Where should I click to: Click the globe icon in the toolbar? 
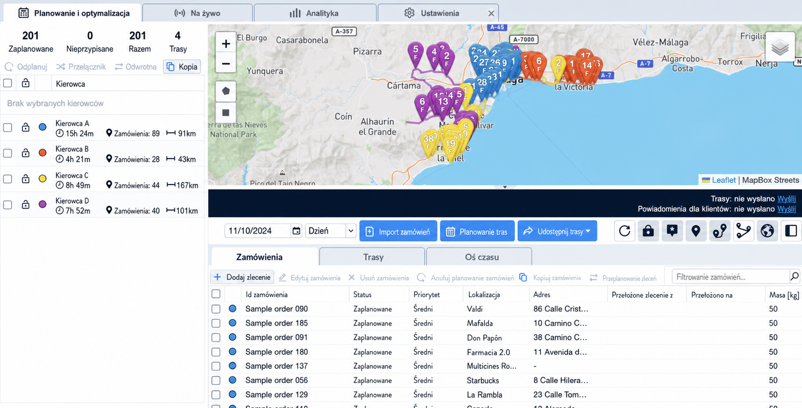coord(767,231)
